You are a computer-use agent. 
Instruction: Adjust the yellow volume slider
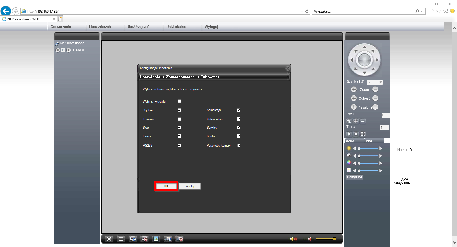point(326,239)
